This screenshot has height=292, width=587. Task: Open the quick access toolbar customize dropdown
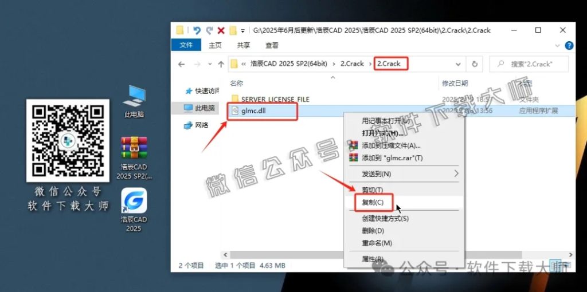tap(242, 31)
